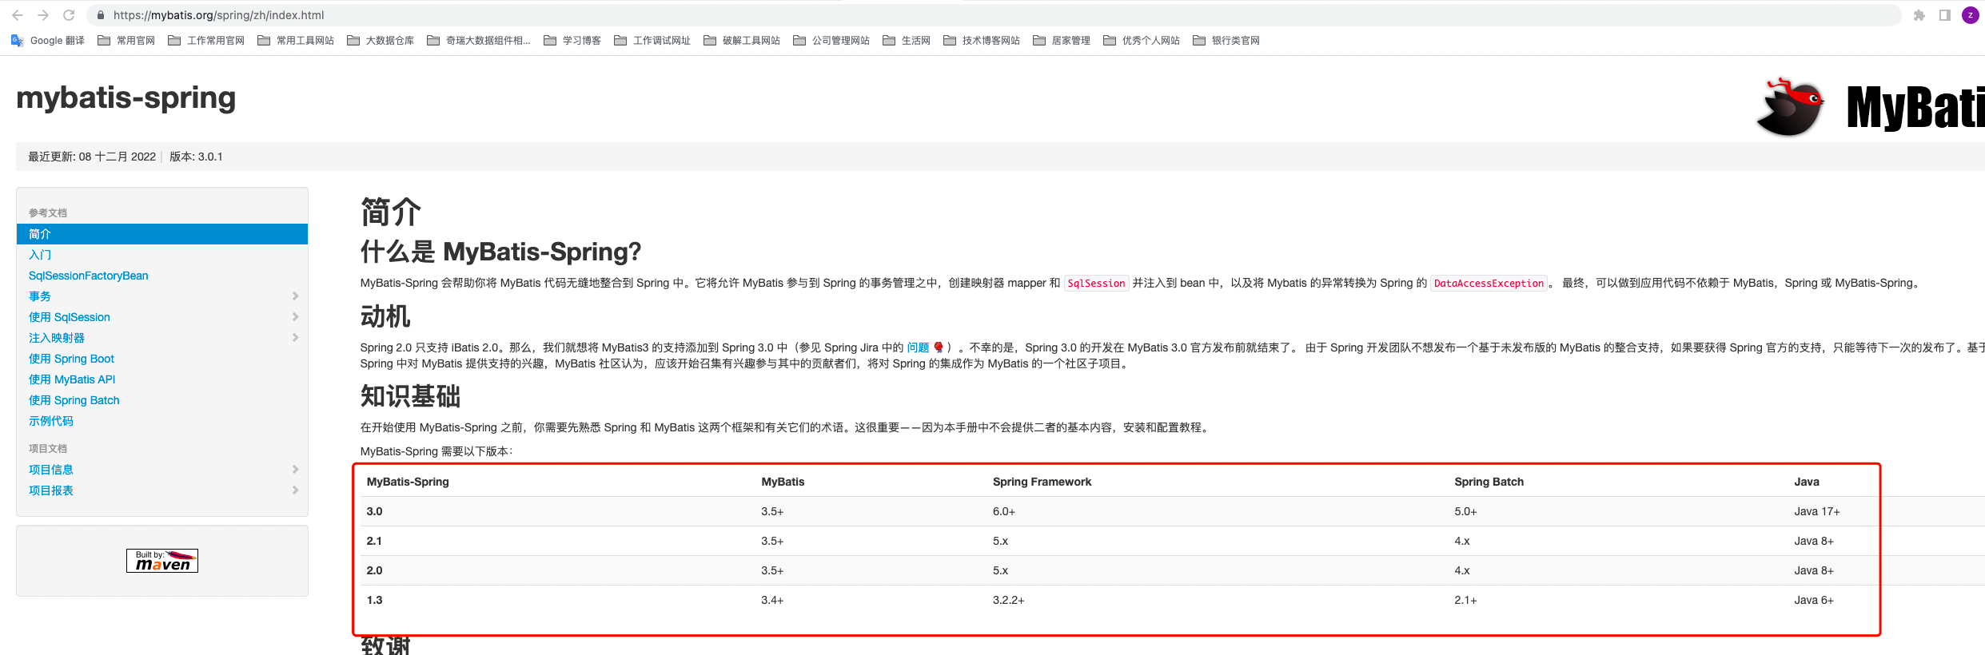Expand the 使用 SqlSession chevron arrow
1985x655 pixels.
(x=295, y=317)
